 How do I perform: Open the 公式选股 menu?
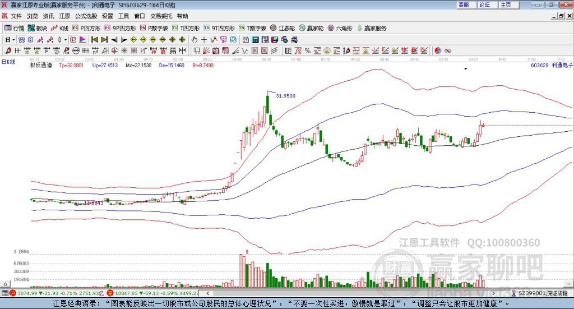point(86,16)
